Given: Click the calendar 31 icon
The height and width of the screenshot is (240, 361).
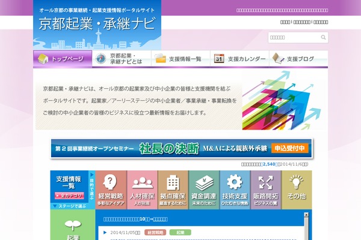Looking at the screenshot, I should pyautogui.click(x=219, y=59).
